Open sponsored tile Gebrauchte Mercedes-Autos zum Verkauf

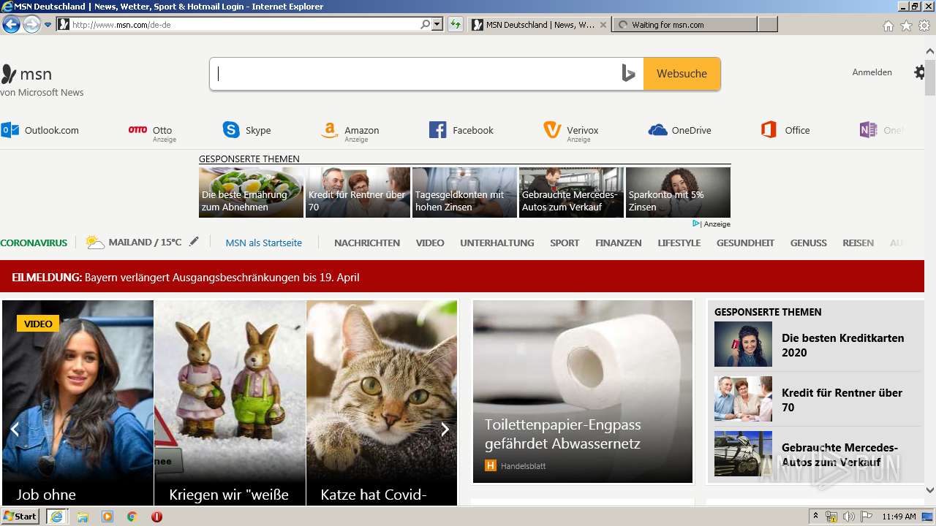[571, 192]
